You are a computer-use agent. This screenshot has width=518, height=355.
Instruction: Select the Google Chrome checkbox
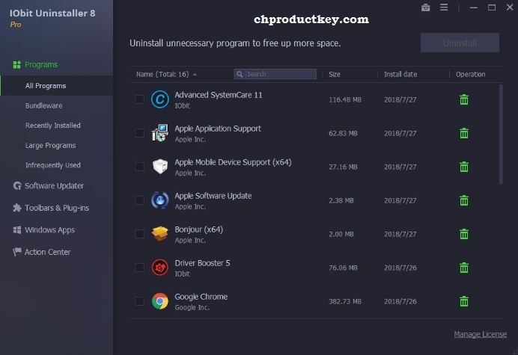(140, 301)
